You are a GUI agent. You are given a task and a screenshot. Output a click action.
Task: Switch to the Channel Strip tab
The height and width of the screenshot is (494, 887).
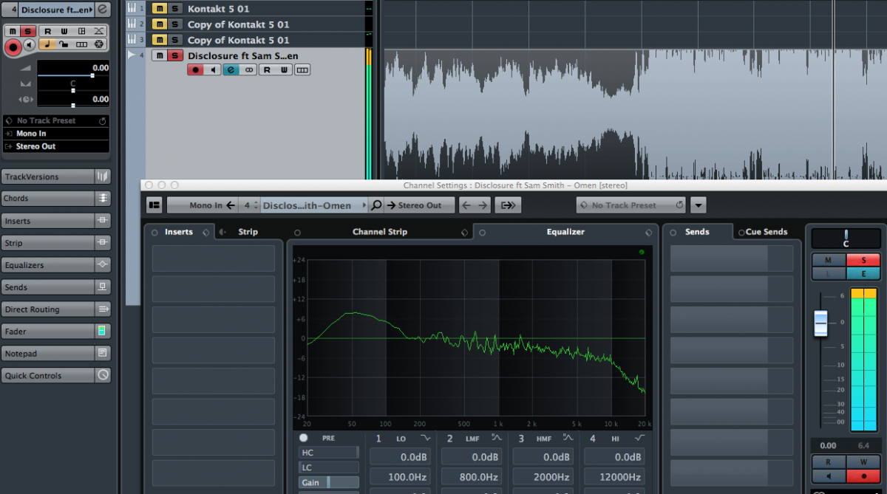tap(379, 232)
